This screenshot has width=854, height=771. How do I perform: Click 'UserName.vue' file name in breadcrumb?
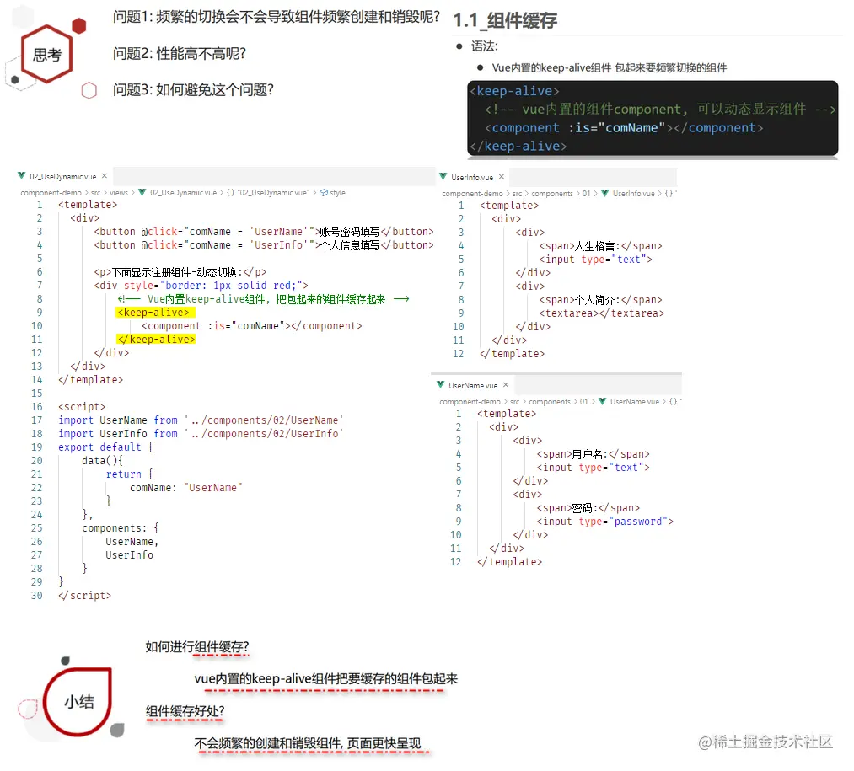635,401
